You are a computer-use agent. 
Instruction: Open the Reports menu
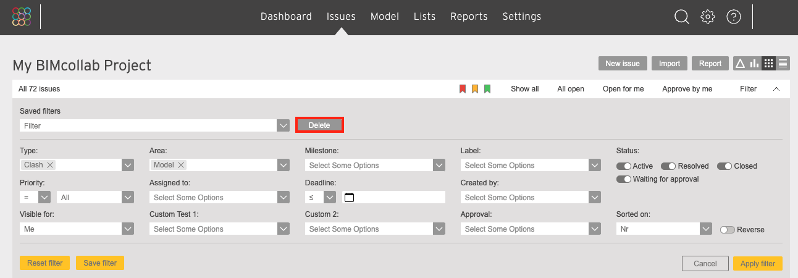click(469, 17)
